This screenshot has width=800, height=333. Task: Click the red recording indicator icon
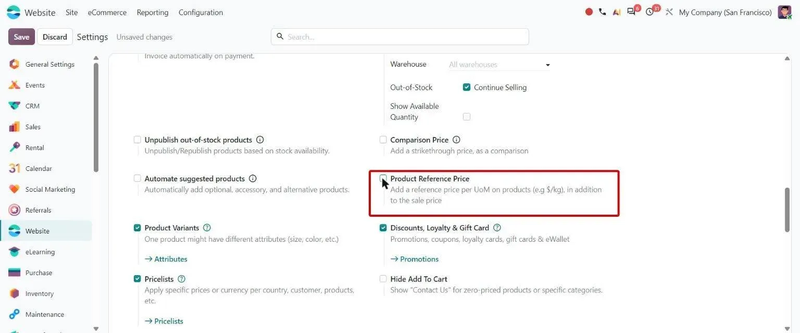(x=589, y=12)
